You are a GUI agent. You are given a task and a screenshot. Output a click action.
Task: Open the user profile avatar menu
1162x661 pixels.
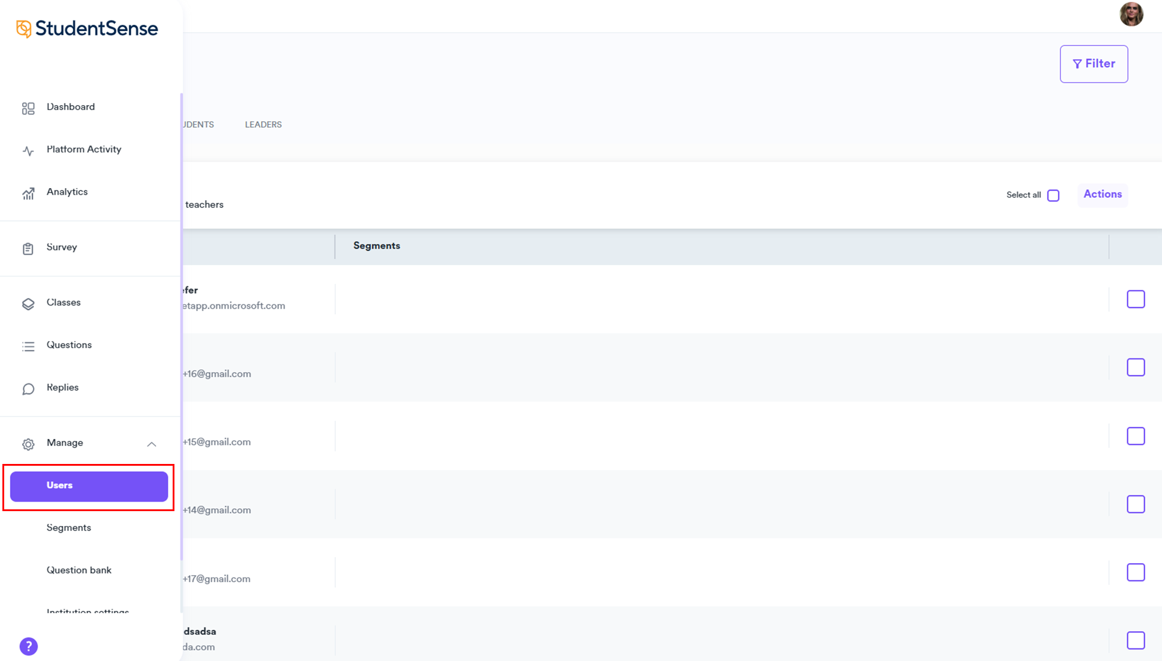pyautogui.click(x=1131, y=14)
